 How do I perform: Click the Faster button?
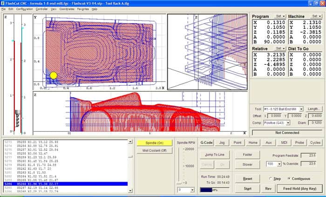click(x=247, y=155)
